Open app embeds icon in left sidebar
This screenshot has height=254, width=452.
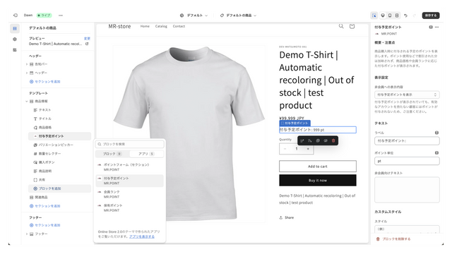click(x=15, y=50)
